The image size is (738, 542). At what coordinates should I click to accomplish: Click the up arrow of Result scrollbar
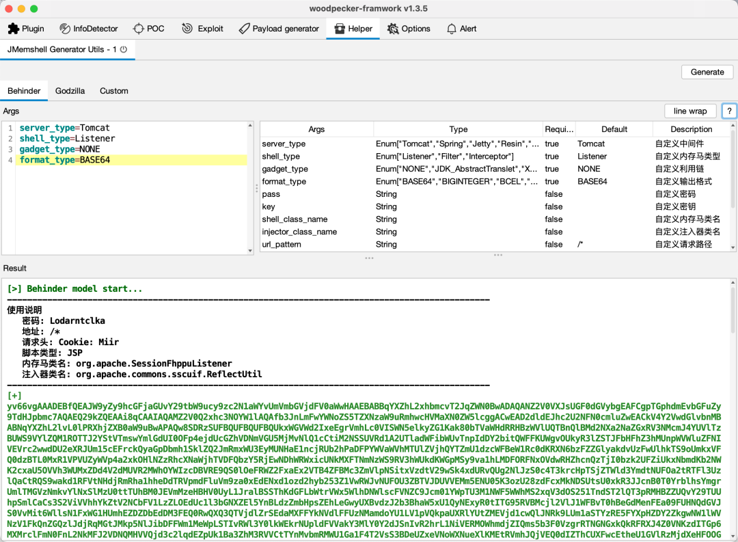tap(733, 282)
